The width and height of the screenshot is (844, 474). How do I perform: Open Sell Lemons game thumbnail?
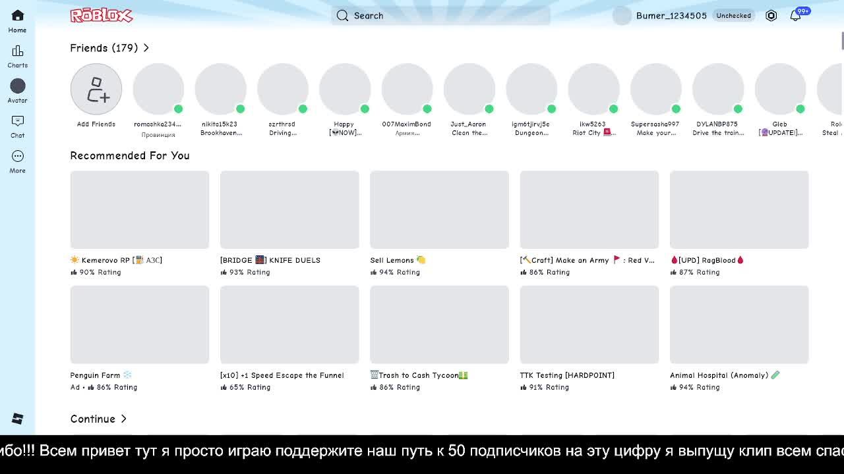coord(439,210)
